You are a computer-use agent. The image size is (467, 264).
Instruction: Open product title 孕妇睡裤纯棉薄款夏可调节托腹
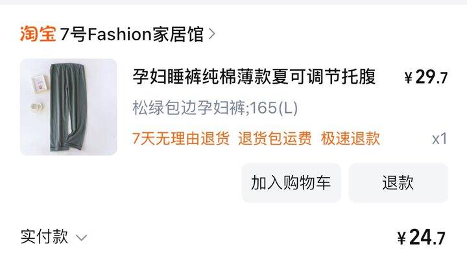click(254, 77)
